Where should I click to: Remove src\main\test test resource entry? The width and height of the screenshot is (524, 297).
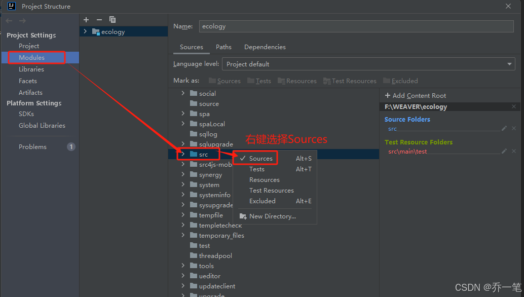coord(514,151)
